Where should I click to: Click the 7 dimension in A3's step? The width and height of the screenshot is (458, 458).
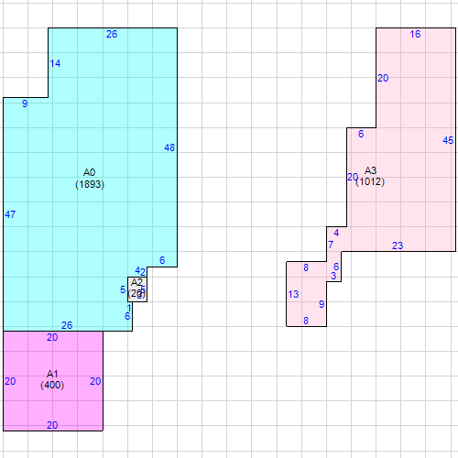(331, 245)
